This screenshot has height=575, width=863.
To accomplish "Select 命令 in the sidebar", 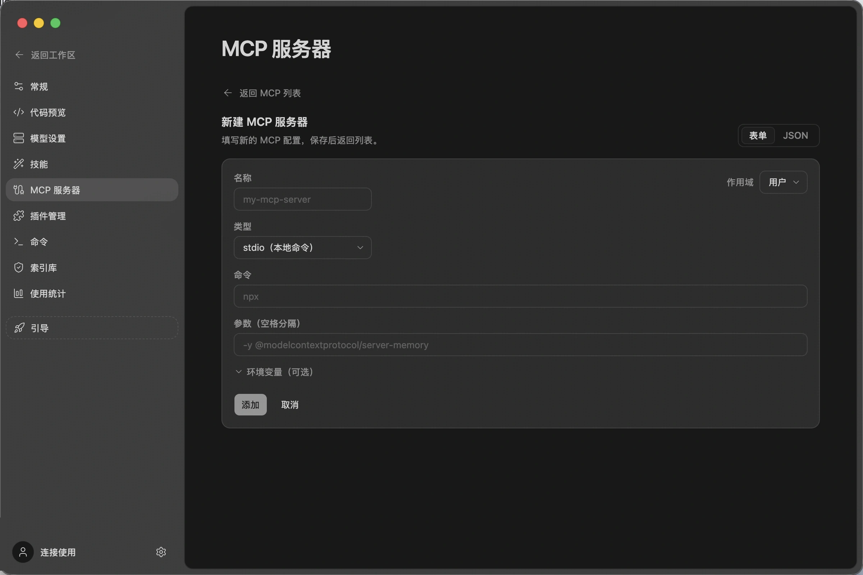I will (92, 241).
